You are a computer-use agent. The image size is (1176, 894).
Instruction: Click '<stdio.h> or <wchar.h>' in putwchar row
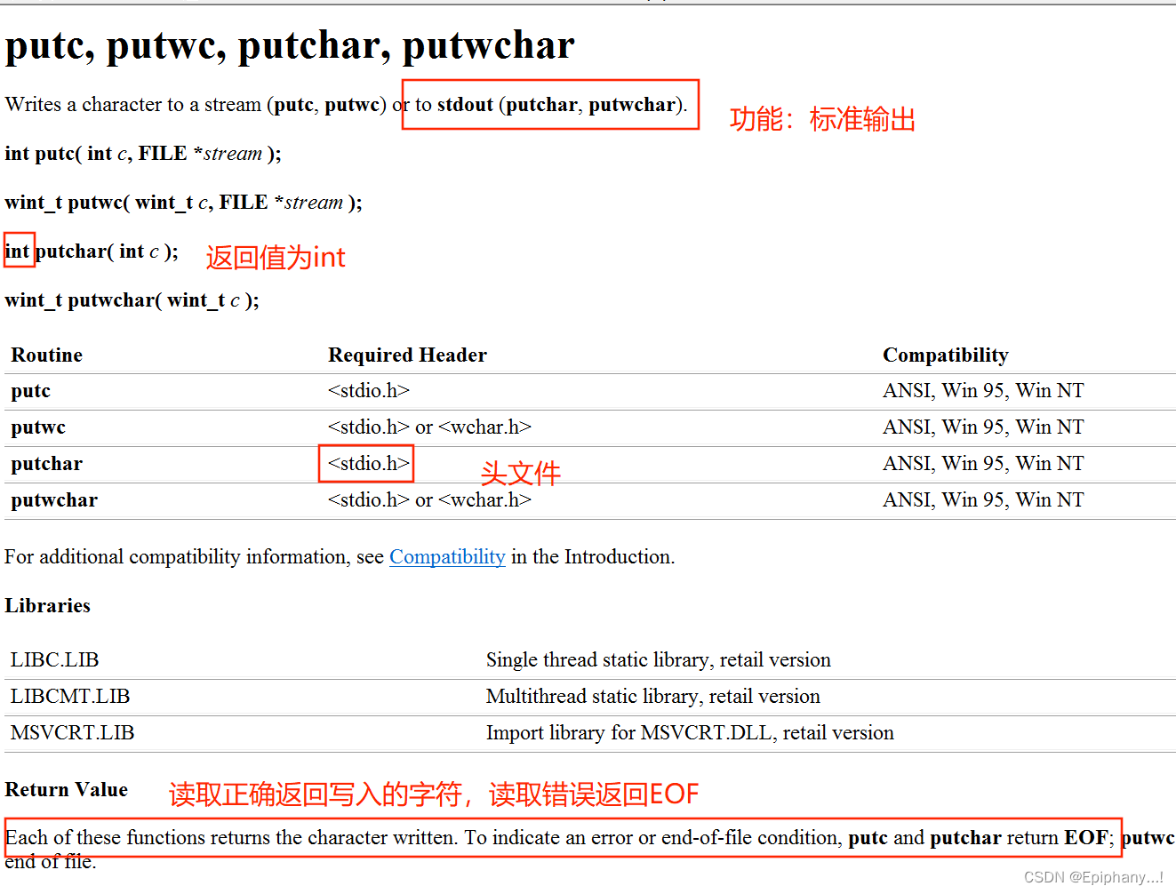pyautogui.click(x=429, y=500)
